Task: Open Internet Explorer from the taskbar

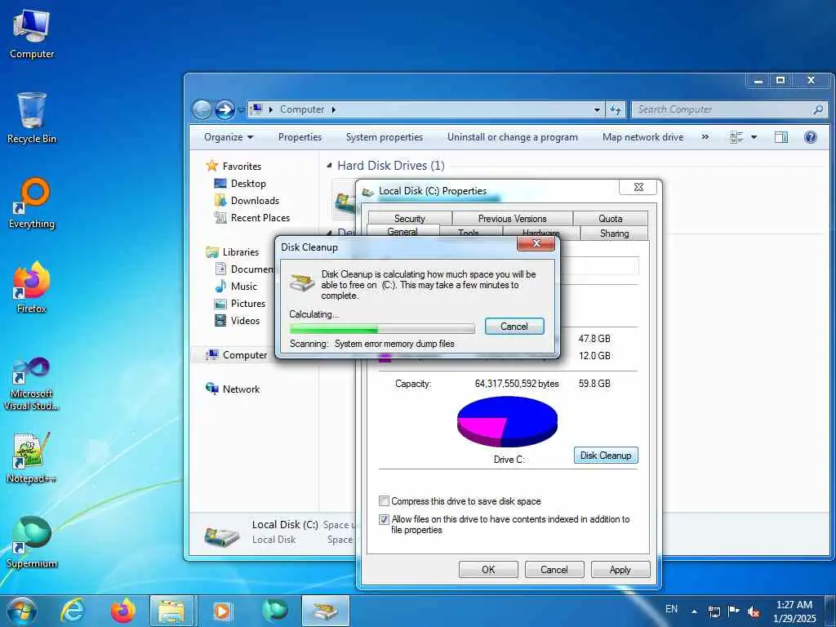Action: [73, 611]
